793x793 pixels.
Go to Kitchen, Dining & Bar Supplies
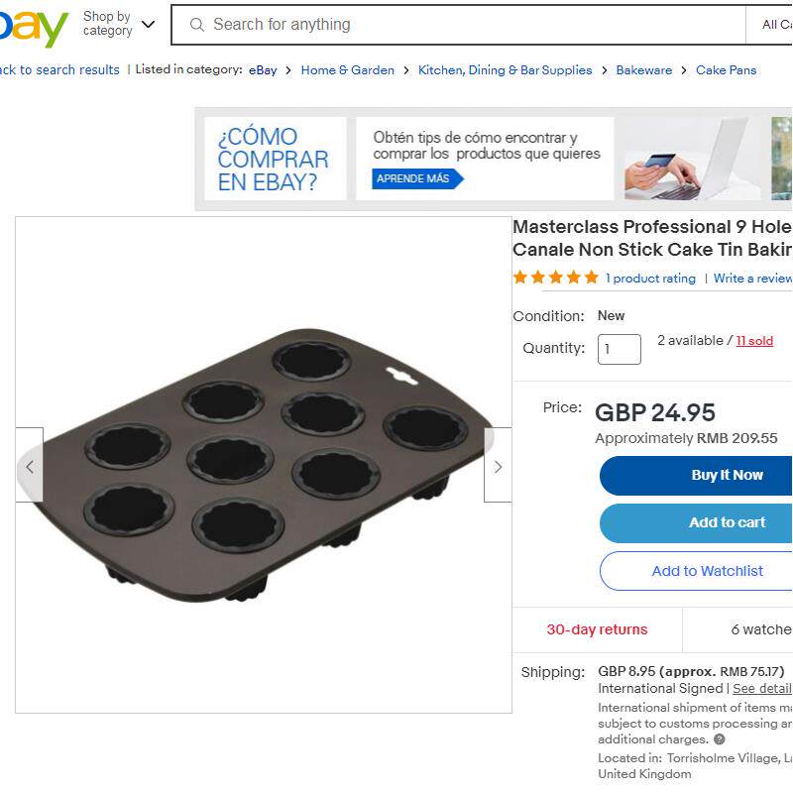(x=505, y=70)
